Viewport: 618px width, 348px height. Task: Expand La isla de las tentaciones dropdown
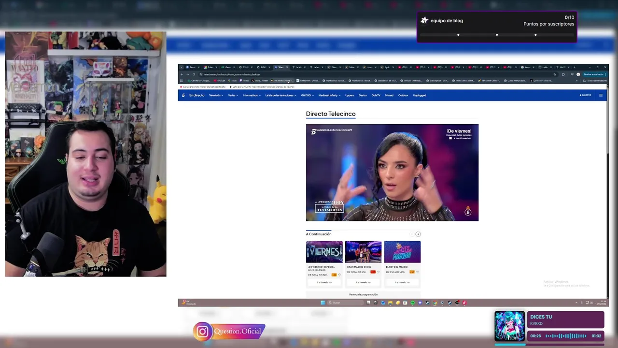[281, 95]
